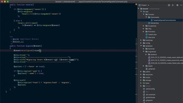Expand the tests folder
The height and width of the screenshot is (103, 183).
(141, 83)
